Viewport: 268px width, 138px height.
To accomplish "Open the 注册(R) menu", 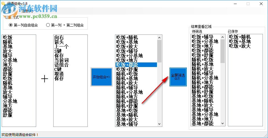I will click(27, 11).
